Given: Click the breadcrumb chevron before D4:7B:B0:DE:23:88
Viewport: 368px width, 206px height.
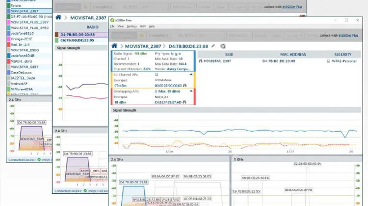Looking at the screenshot, I should [x=164, y=46].
